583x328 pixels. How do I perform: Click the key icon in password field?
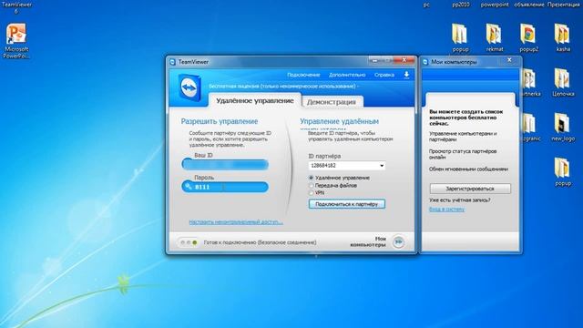[189, 187]
